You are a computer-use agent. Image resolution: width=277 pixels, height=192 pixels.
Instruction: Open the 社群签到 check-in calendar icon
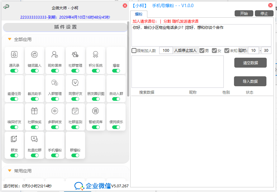[75, 111]
